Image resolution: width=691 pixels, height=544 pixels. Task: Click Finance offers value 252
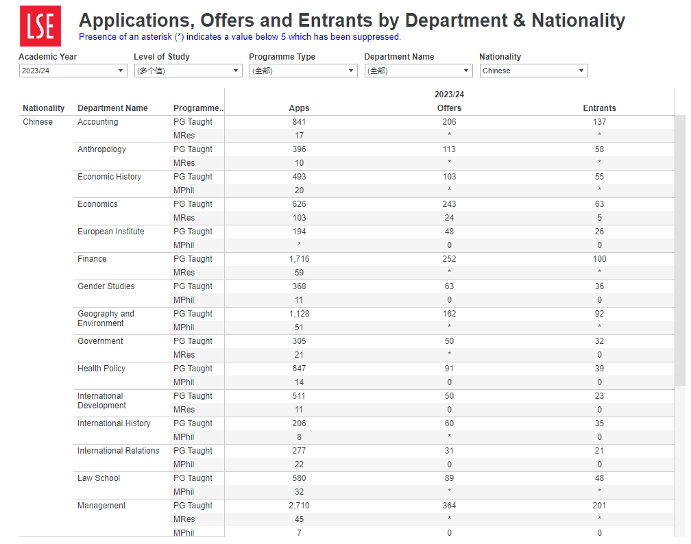pyautogui.click(x=449, y=258)
